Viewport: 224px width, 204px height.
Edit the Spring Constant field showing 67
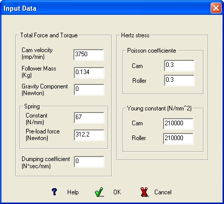(x=89, y=118)
